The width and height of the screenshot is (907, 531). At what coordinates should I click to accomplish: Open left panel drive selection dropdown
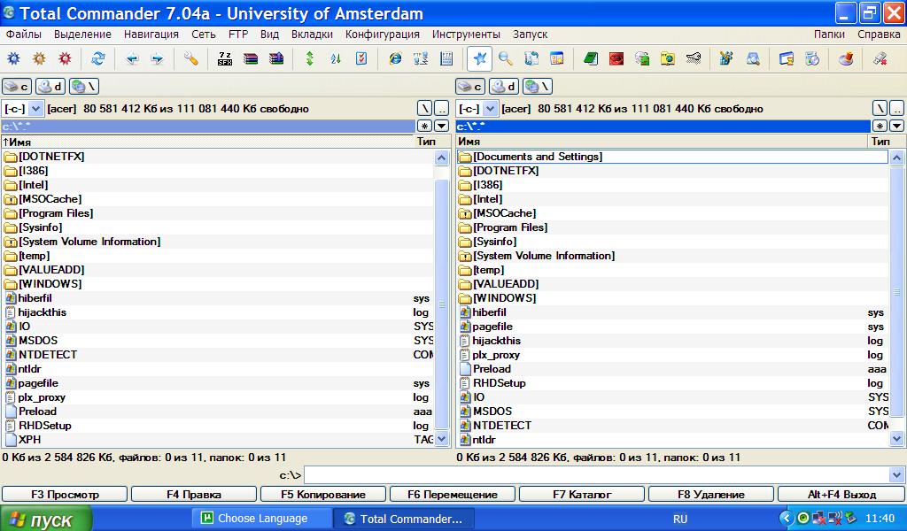point(35,108)
